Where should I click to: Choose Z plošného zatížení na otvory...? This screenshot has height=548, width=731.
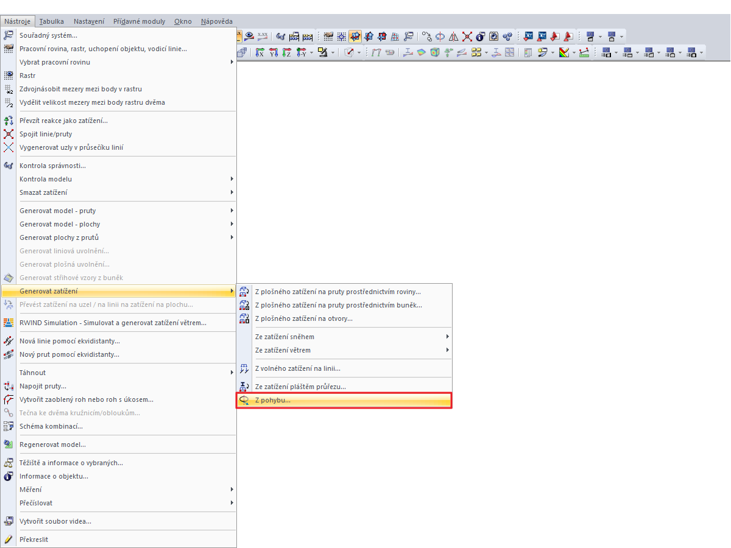point(344,318)
